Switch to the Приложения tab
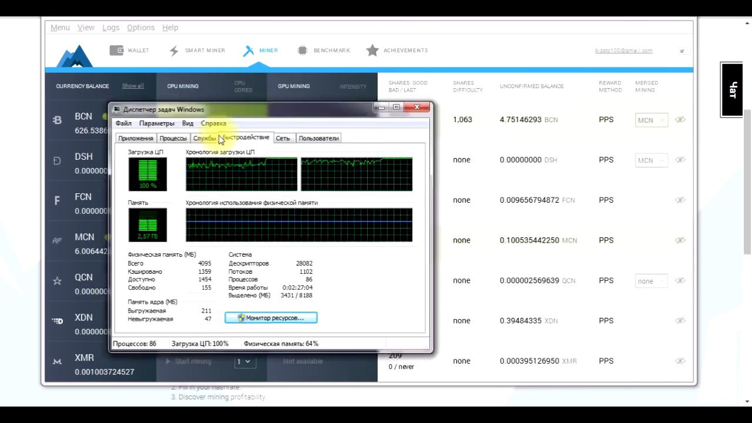 tap(136, 138)
